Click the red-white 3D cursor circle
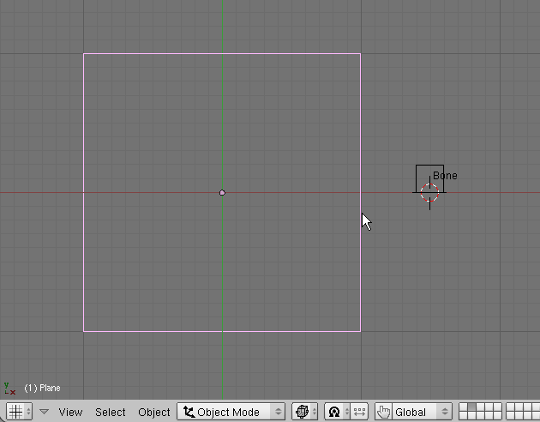Image resolution: width=540 pixels, height=422 pixels. tap(429, 193)
